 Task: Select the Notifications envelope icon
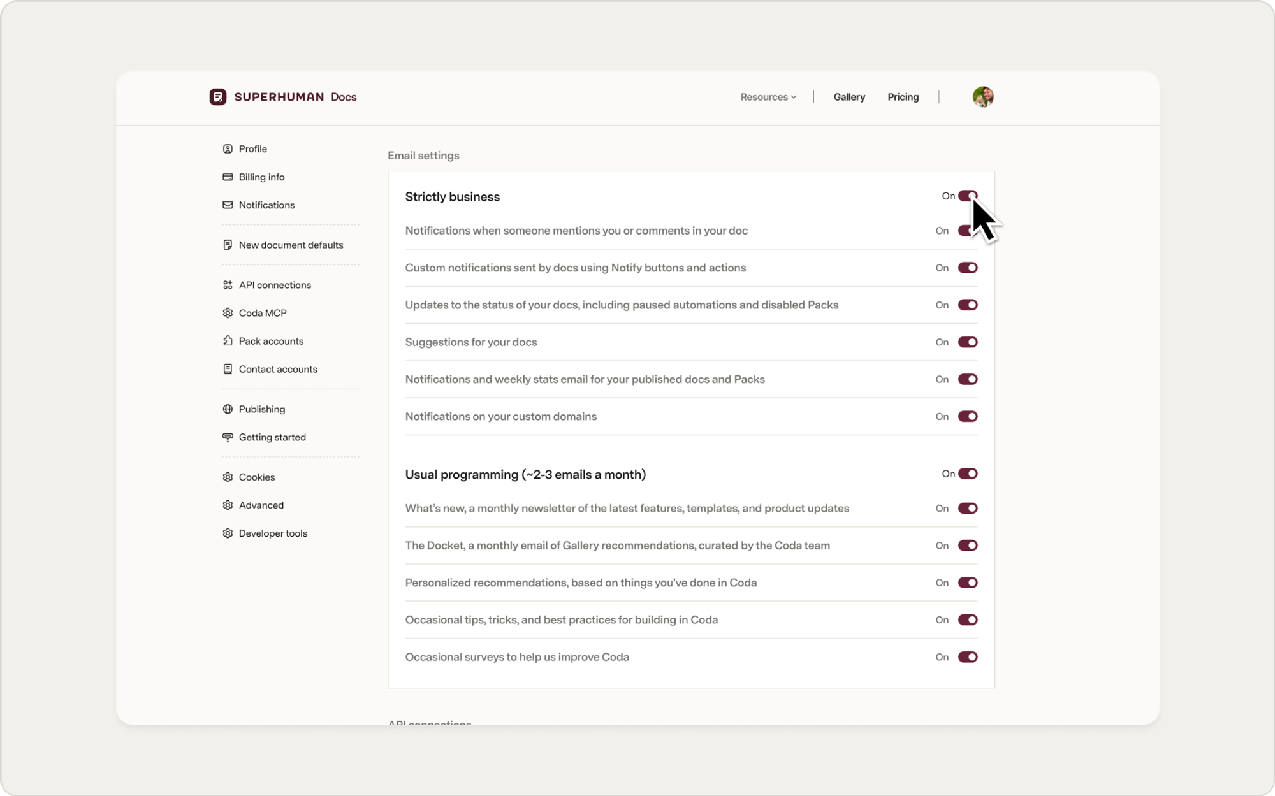pyautogui.click(x=228, y=205)
